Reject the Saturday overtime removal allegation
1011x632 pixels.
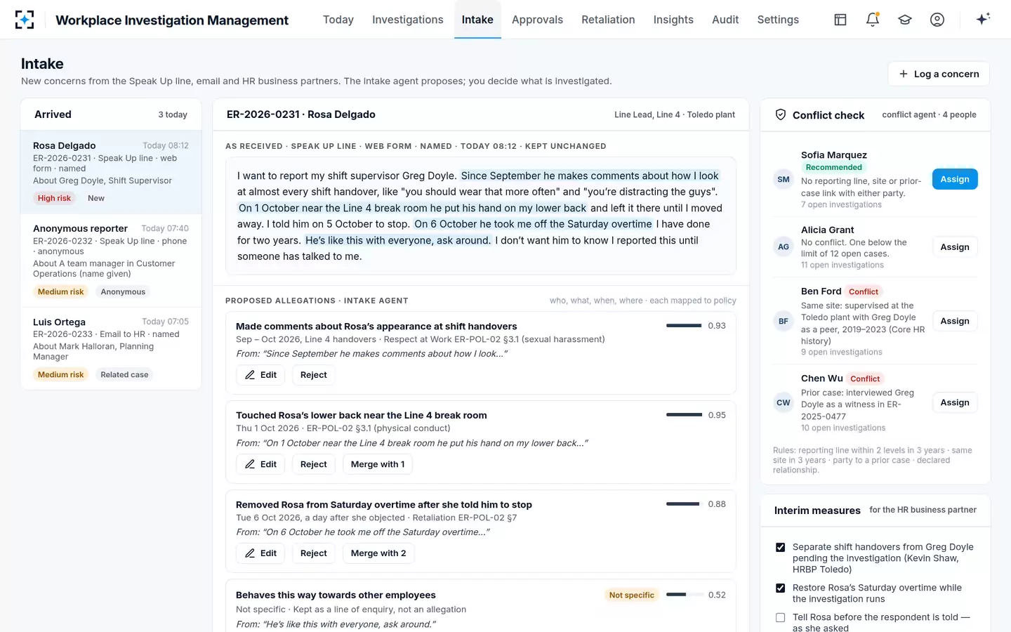click(314, 553)
